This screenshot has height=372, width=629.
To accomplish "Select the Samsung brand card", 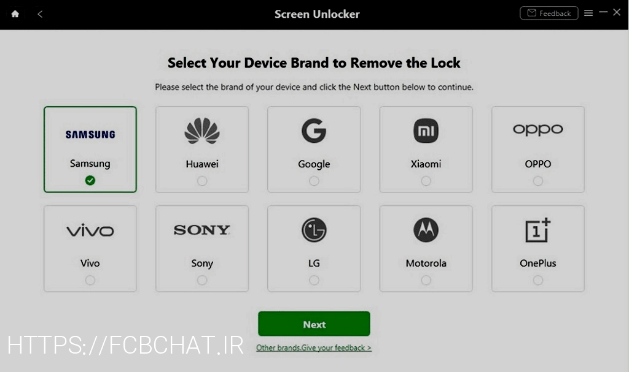I will 90,150.
